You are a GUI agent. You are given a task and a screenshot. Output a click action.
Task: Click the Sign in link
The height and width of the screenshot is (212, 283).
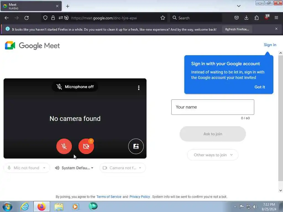pyautogui.click(x=270, y=45)
